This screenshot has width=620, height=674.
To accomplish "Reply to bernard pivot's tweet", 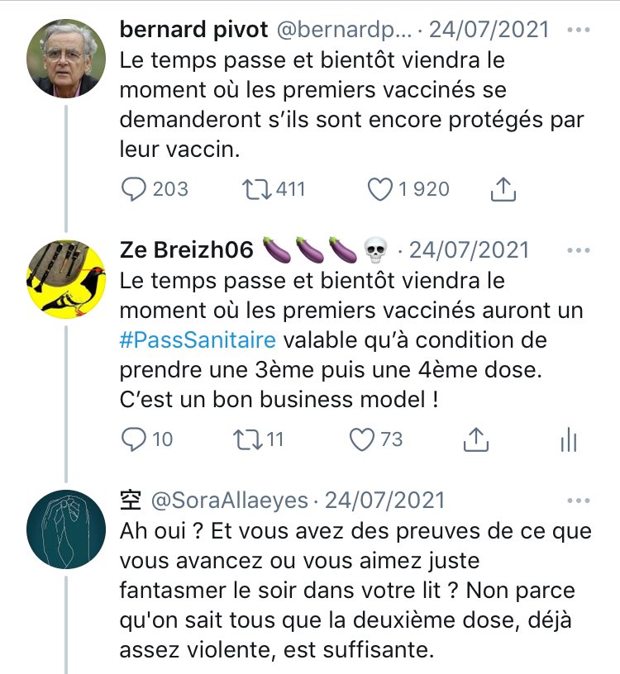I will (133, 189).
